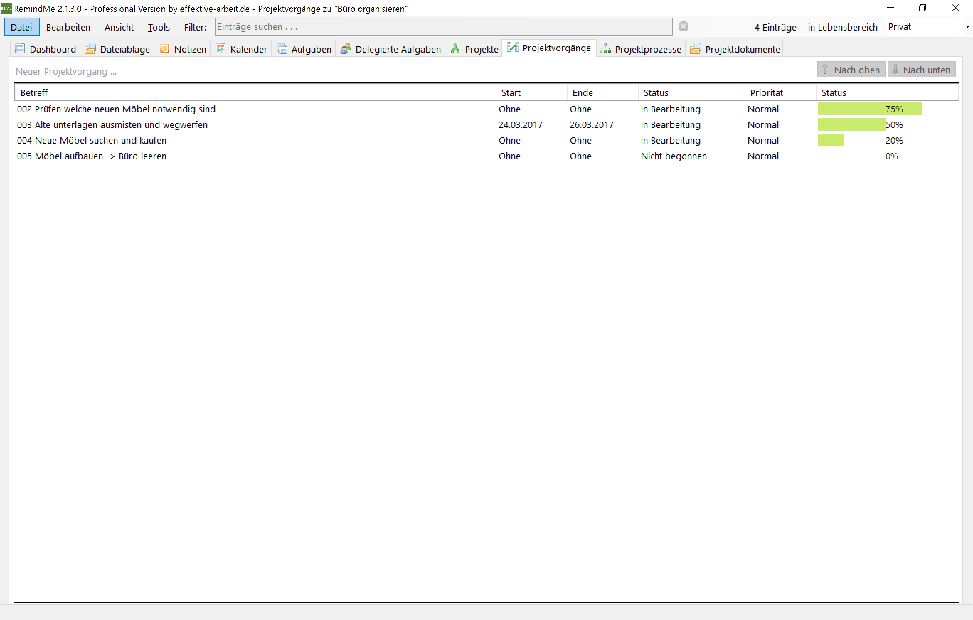Click the Projektprozesse hierarchy icon

(605, 49)
